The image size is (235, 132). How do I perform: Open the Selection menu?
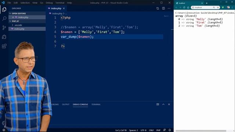25,3
